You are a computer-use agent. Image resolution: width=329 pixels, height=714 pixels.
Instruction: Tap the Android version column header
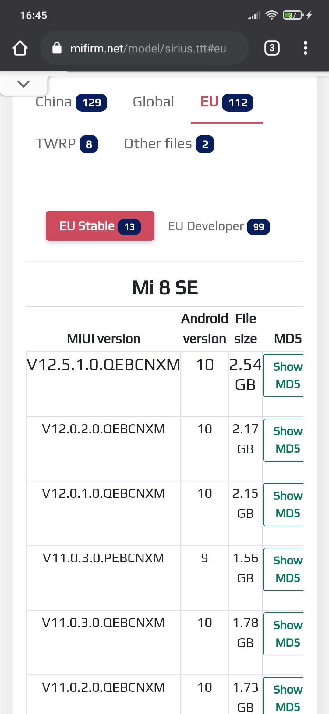pyautogui.click(x=205, y=329)
